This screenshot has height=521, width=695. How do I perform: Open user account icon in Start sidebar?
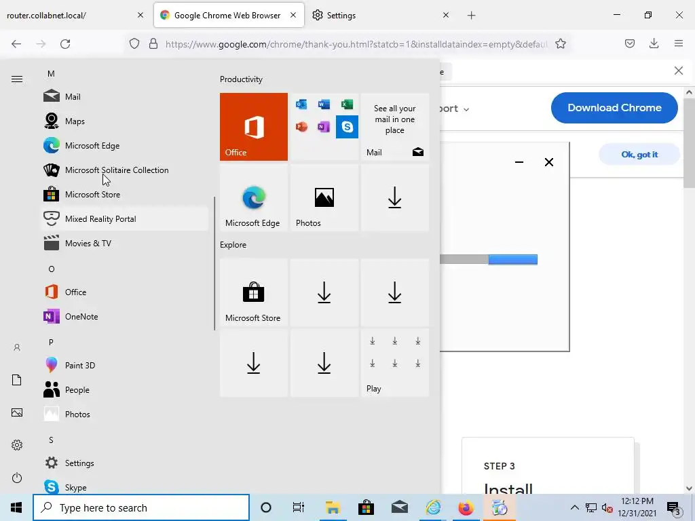(x=17, y=347)
